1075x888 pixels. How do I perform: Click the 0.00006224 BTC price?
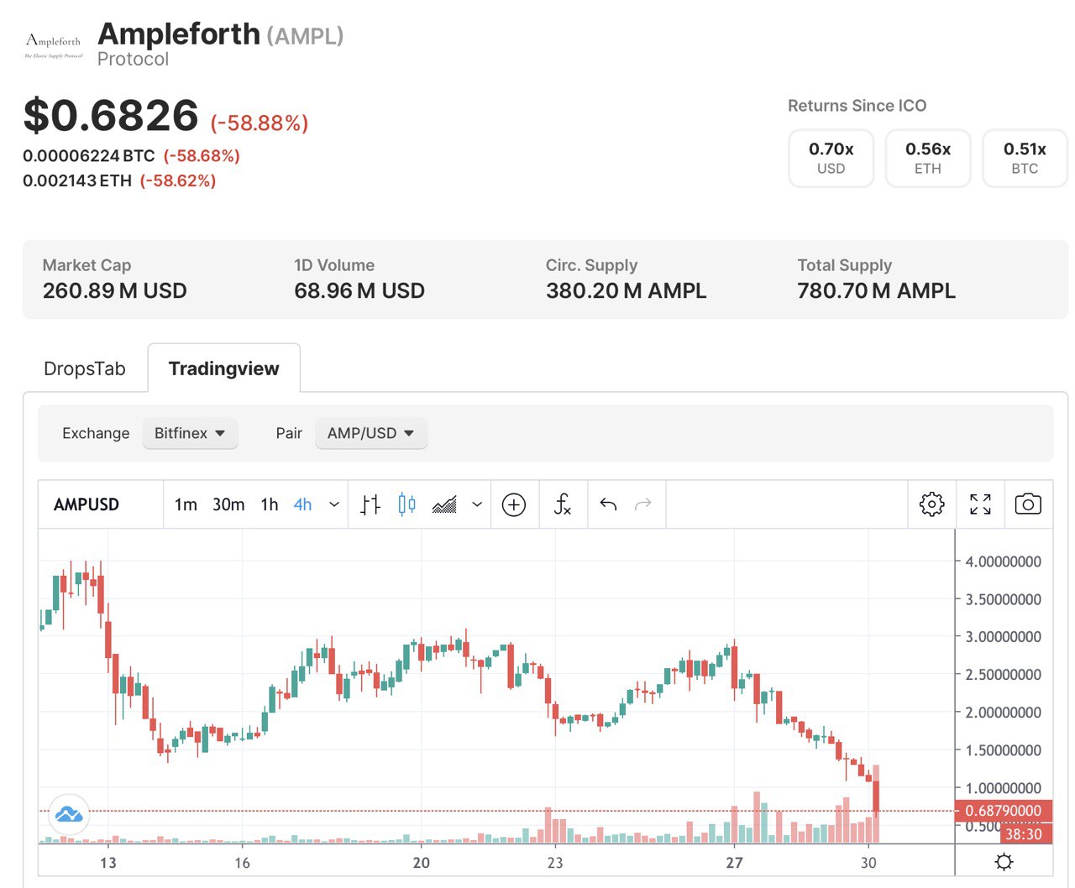(89, 156)
